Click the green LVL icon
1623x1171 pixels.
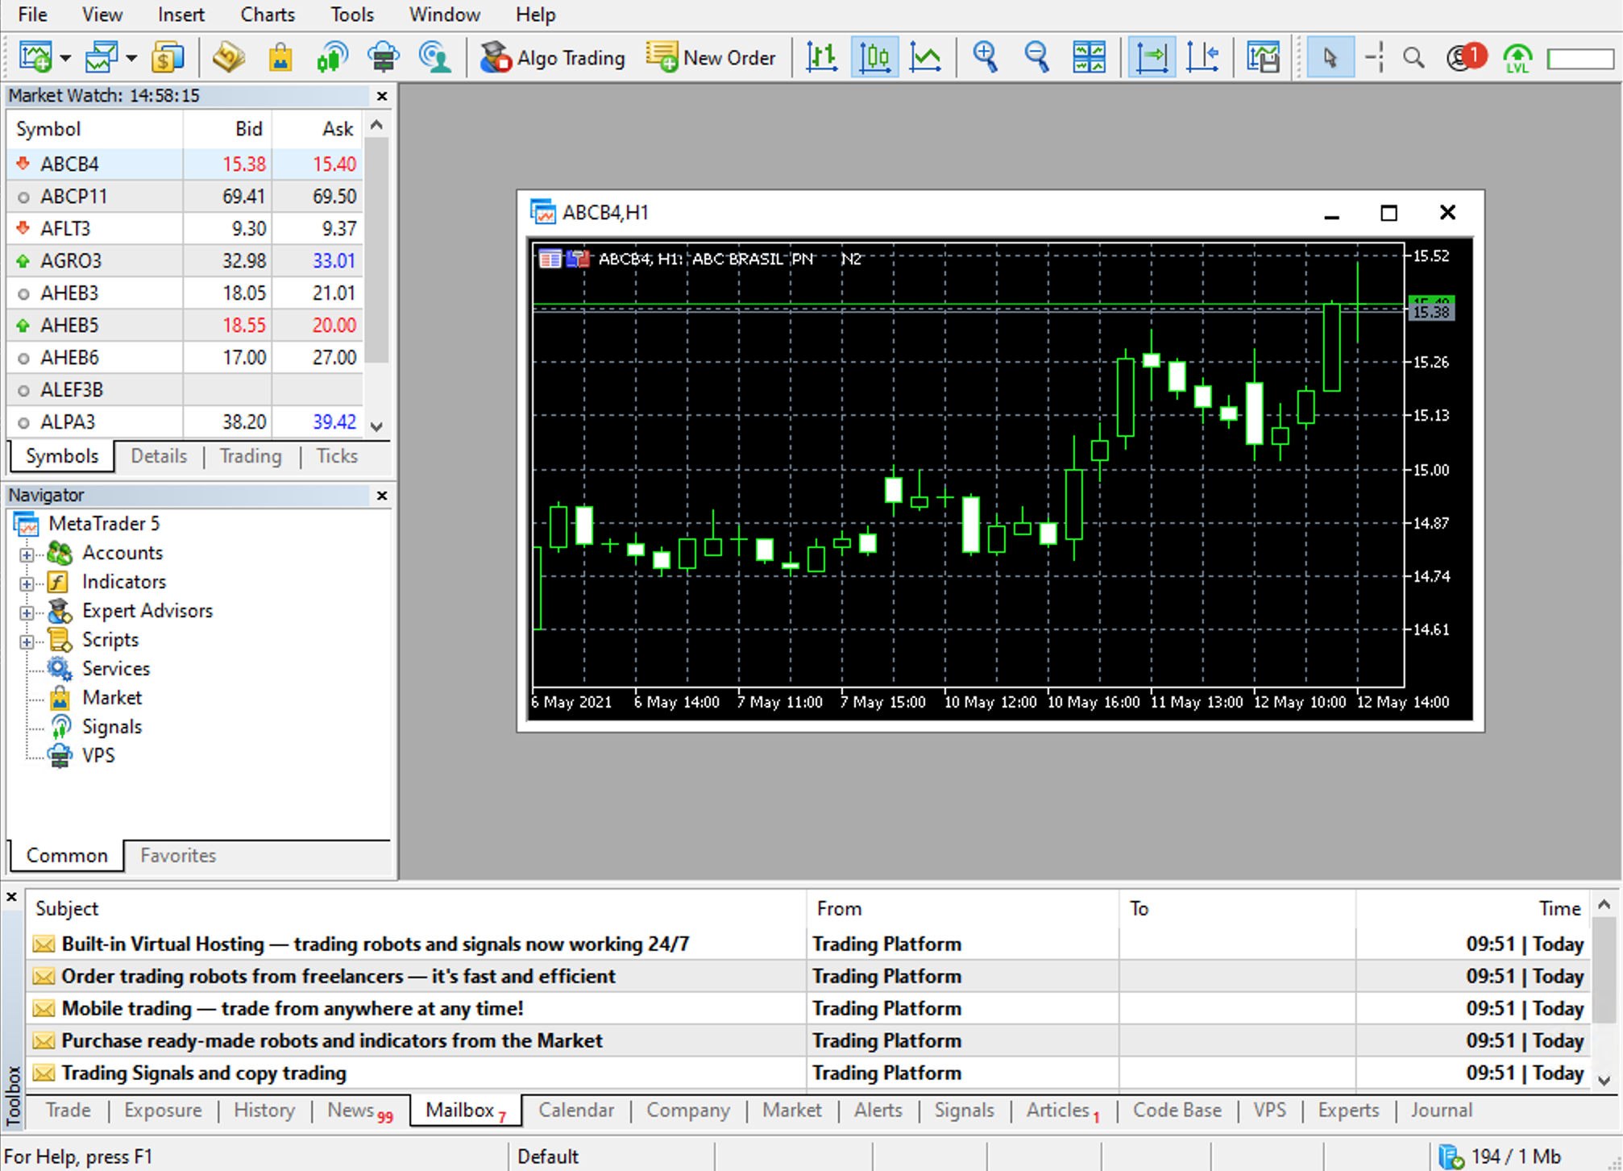(x=1517, y=58)
